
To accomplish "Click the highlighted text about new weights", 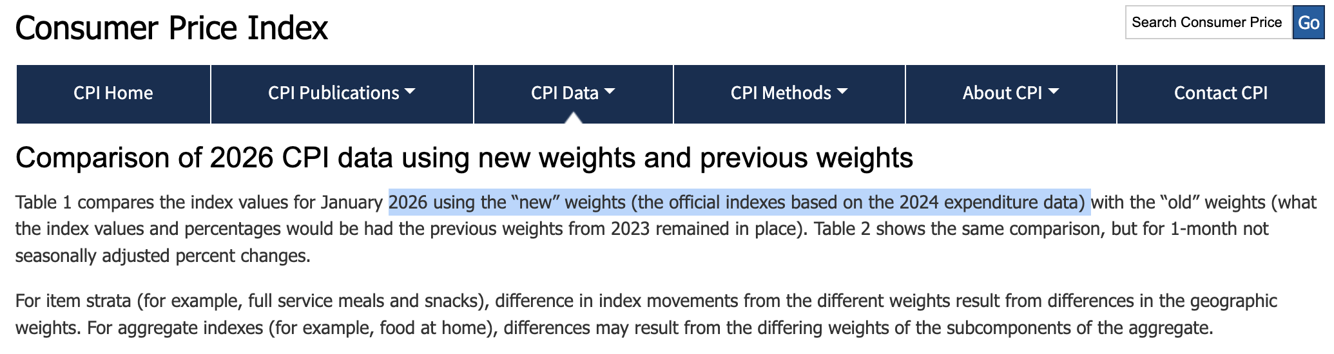I will click(739, 203).
